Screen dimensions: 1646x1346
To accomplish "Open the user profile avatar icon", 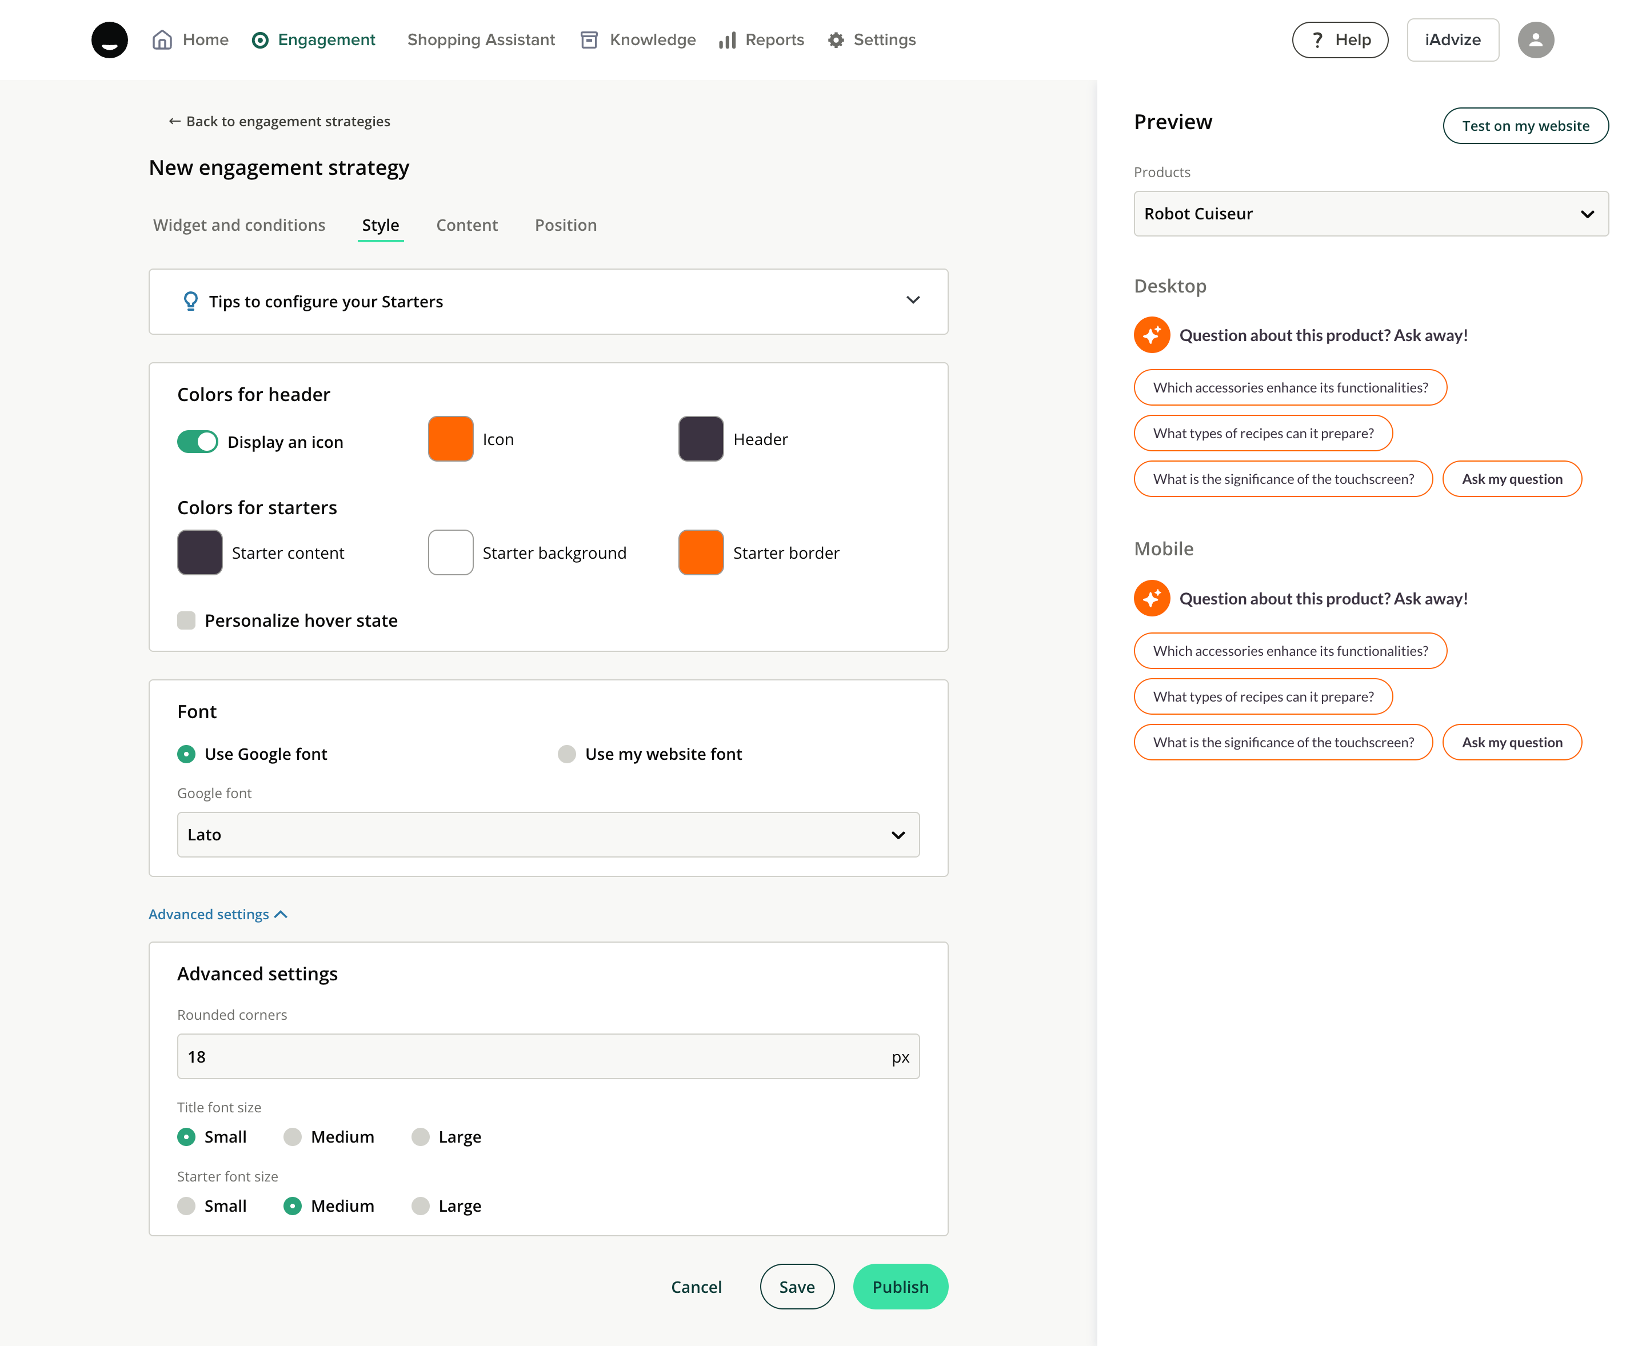I will point(1535,41).
